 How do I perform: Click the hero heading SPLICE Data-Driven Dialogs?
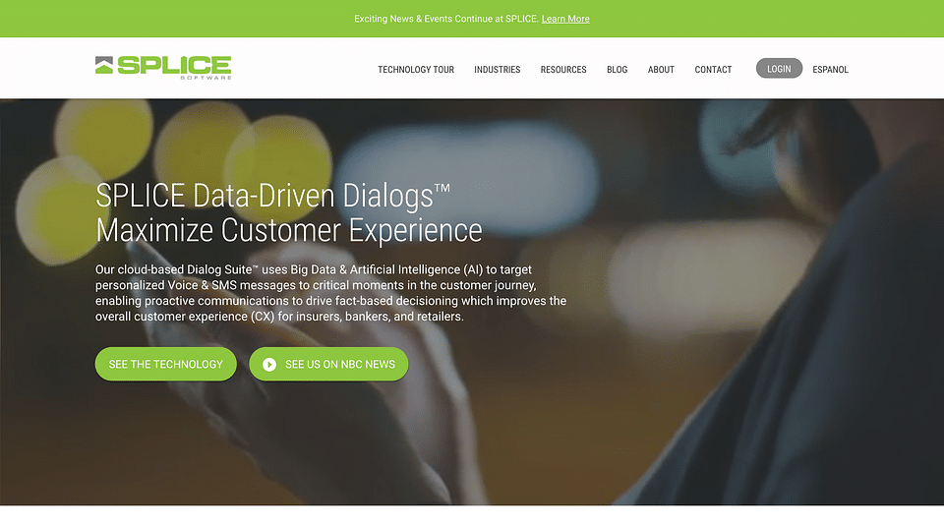pos(272,196)
